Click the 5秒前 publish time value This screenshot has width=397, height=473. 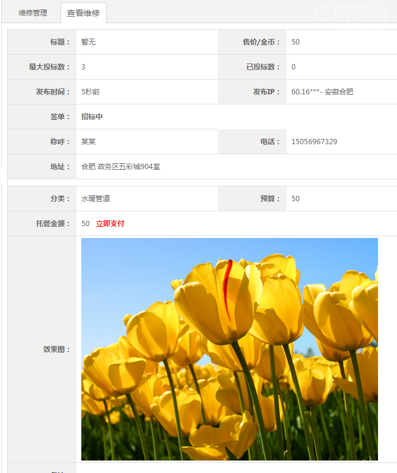[x=94, y=92]
